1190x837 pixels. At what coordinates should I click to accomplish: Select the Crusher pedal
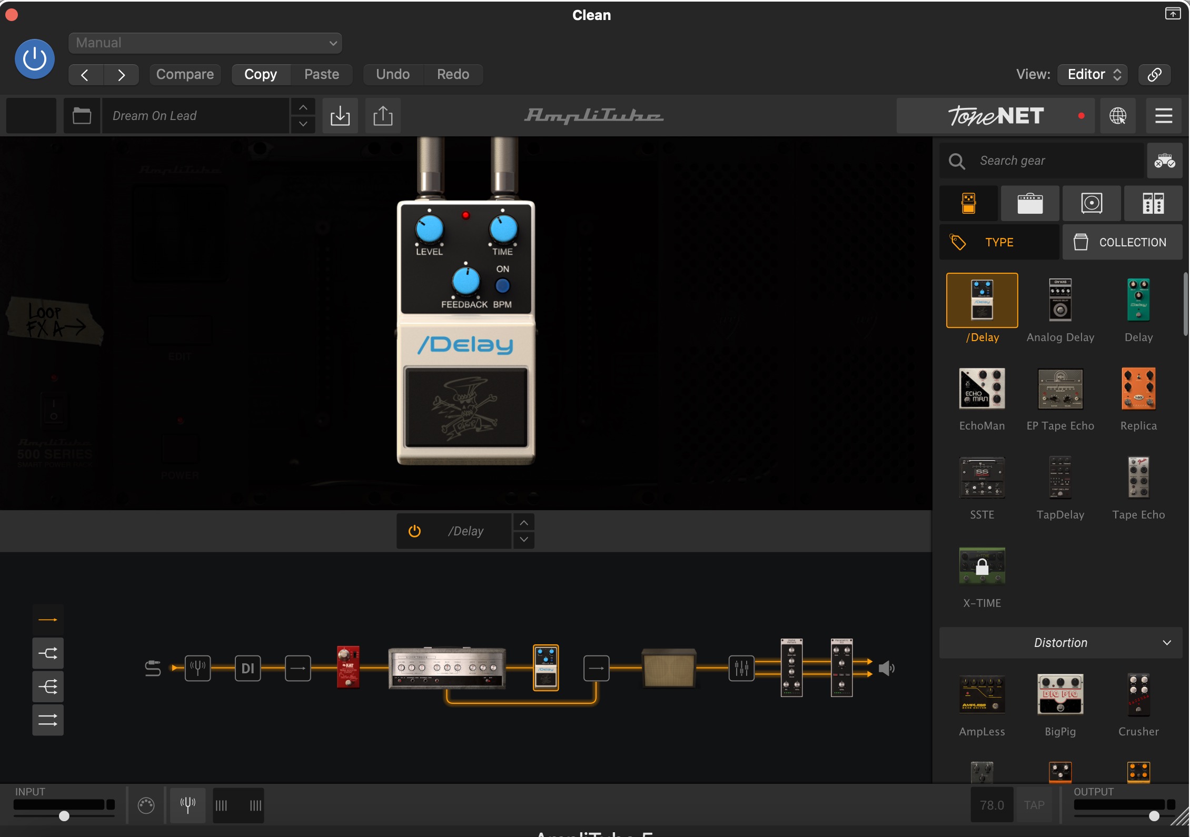(1138, 694)
